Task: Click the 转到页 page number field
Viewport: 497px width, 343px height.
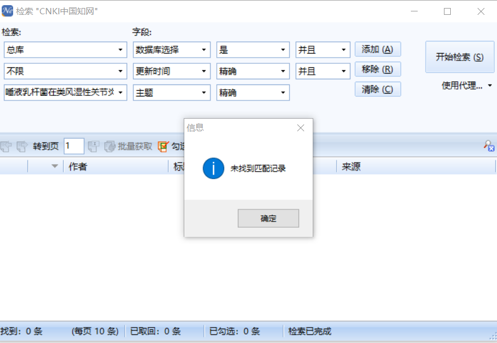Action: point(74,147)
